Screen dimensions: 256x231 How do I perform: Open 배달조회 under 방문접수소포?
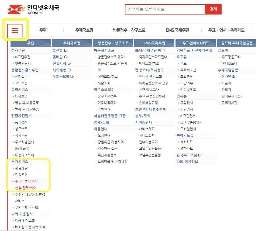[104, 83]
